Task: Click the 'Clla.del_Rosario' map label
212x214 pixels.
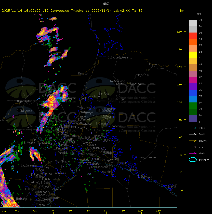Action: pos(120,57)
